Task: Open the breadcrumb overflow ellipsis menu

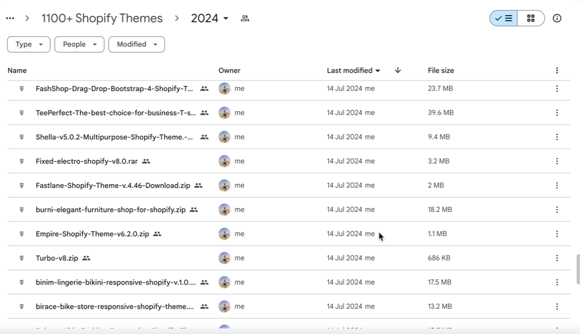Action: [x=10, y=18]
